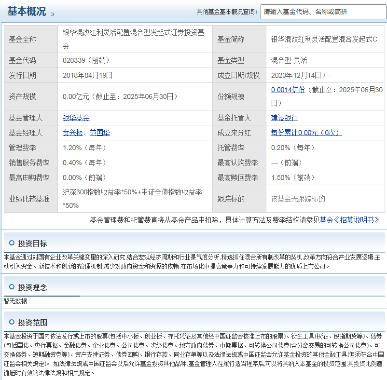
Task: Click the 基金经理人 label cell
Action: (x=31, y=133)
